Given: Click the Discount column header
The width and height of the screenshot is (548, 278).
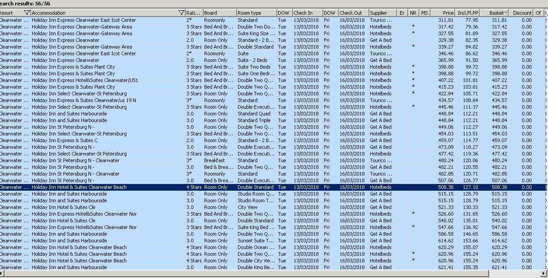Looking at the screenshot, I should coord(521,13).
